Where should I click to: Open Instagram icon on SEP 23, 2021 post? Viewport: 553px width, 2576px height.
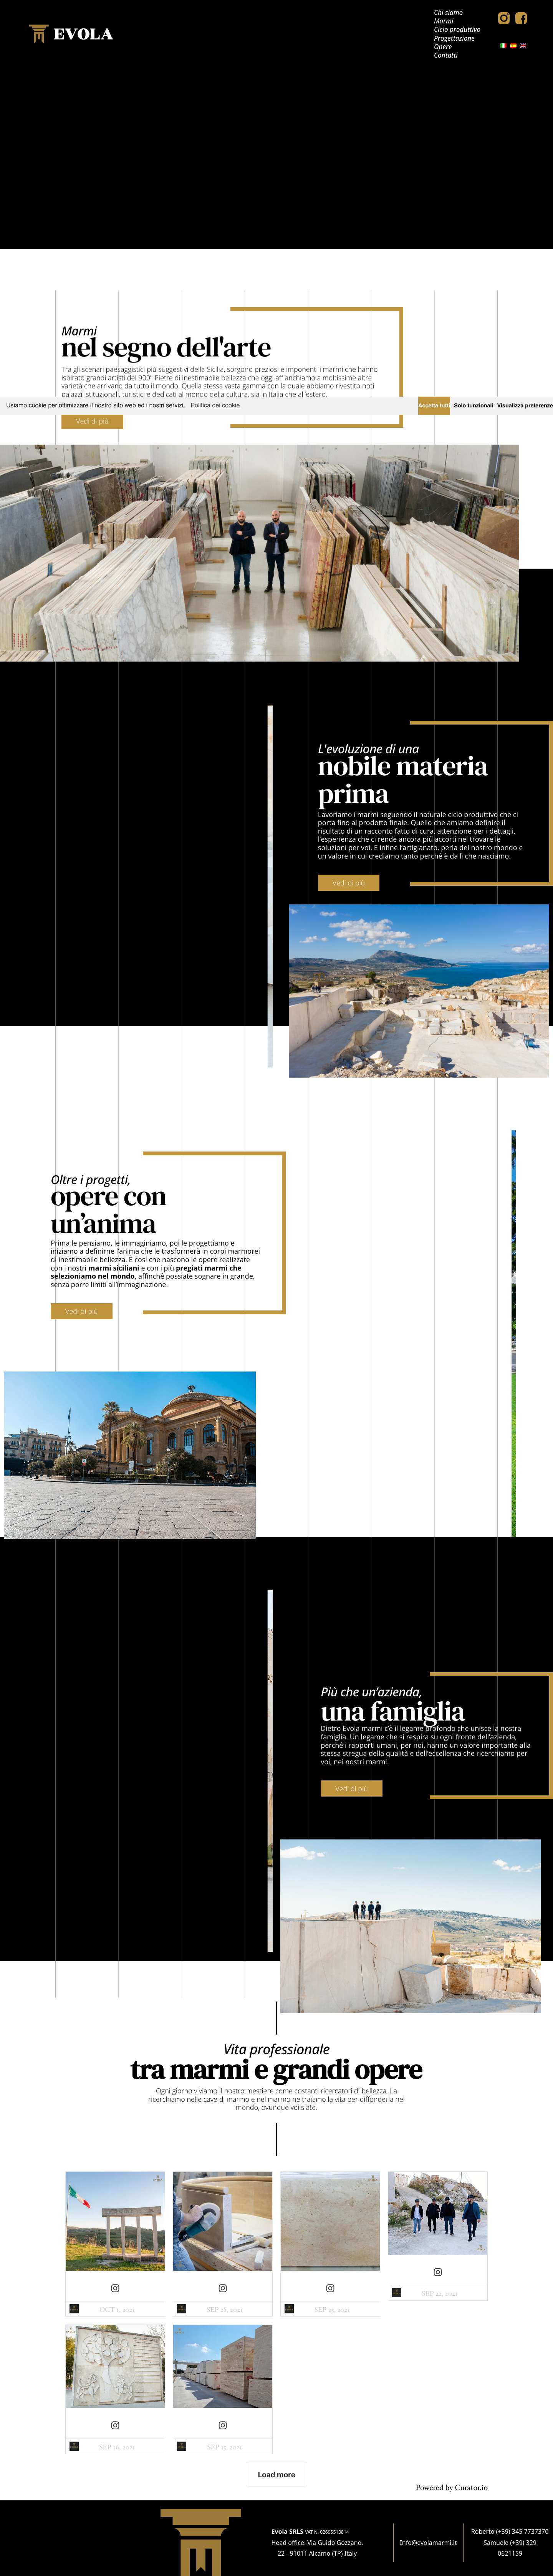pos(330,2288)
